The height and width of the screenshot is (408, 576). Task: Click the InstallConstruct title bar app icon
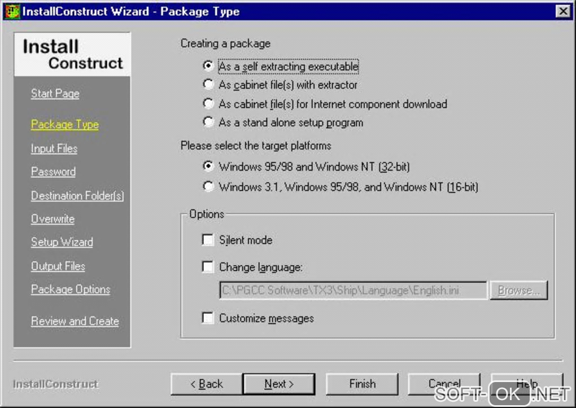pos(12,11)
